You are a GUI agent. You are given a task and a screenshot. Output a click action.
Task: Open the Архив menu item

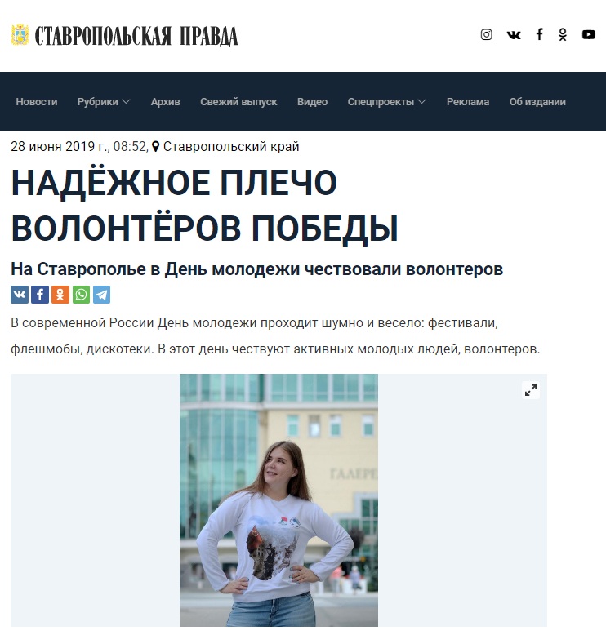[165, 102]
